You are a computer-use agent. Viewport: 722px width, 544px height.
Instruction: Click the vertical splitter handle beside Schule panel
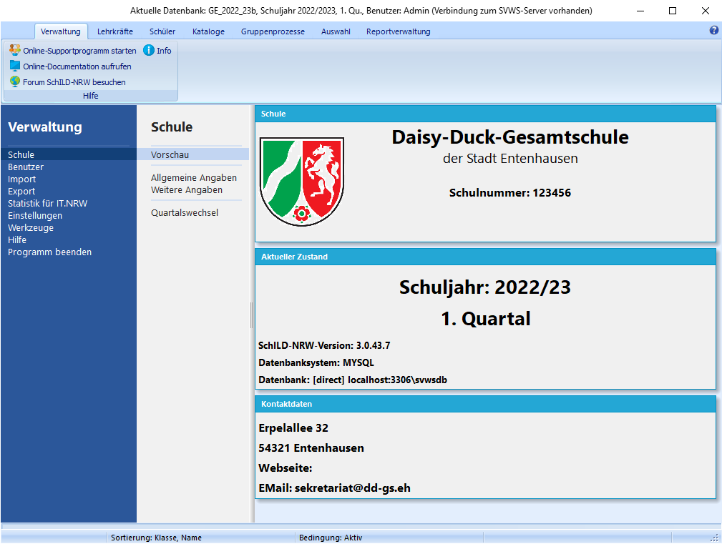[251, 315]
